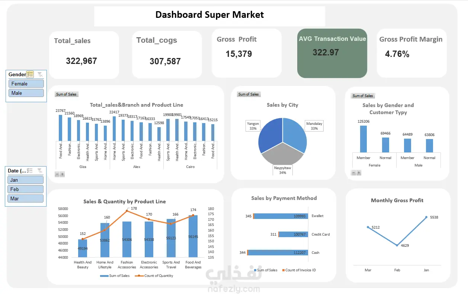Image resolution: width=468 pixels, height=294 pixels.
Task: Expand fields with plus button in Gender chart
Action: point(359,172)
